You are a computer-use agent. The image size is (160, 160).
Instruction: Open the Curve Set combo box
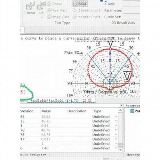pyautogui.click(x=131, y=17)
